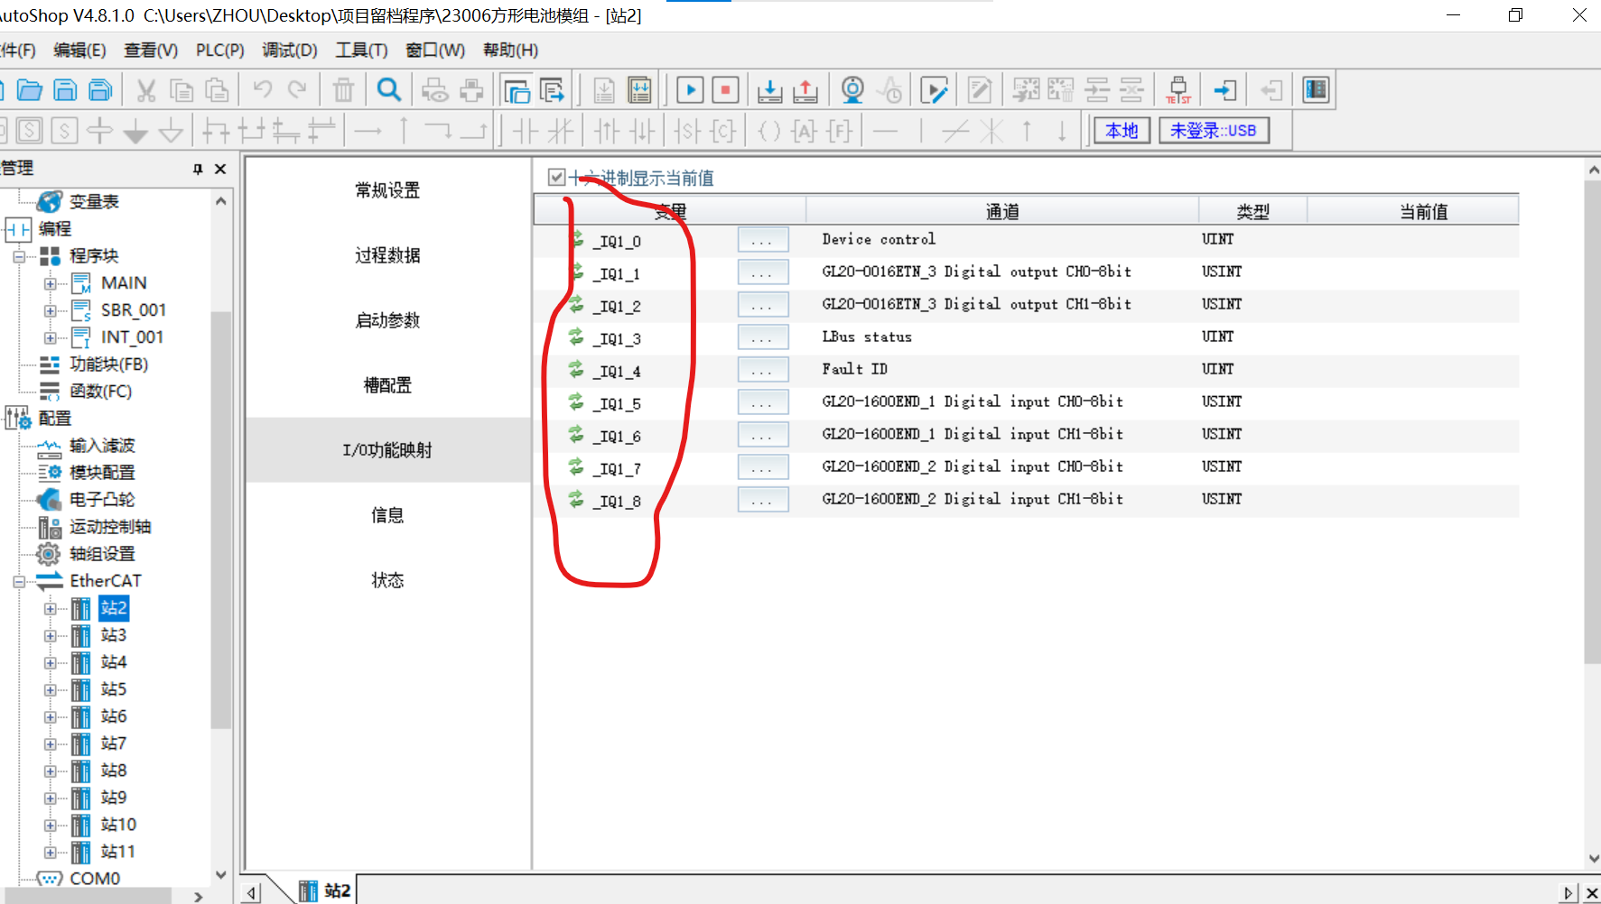Image resolution: width=1601 pixels, height=904 pixels.
Task: Select the 常规设置 section
Action: pos(387,190)
